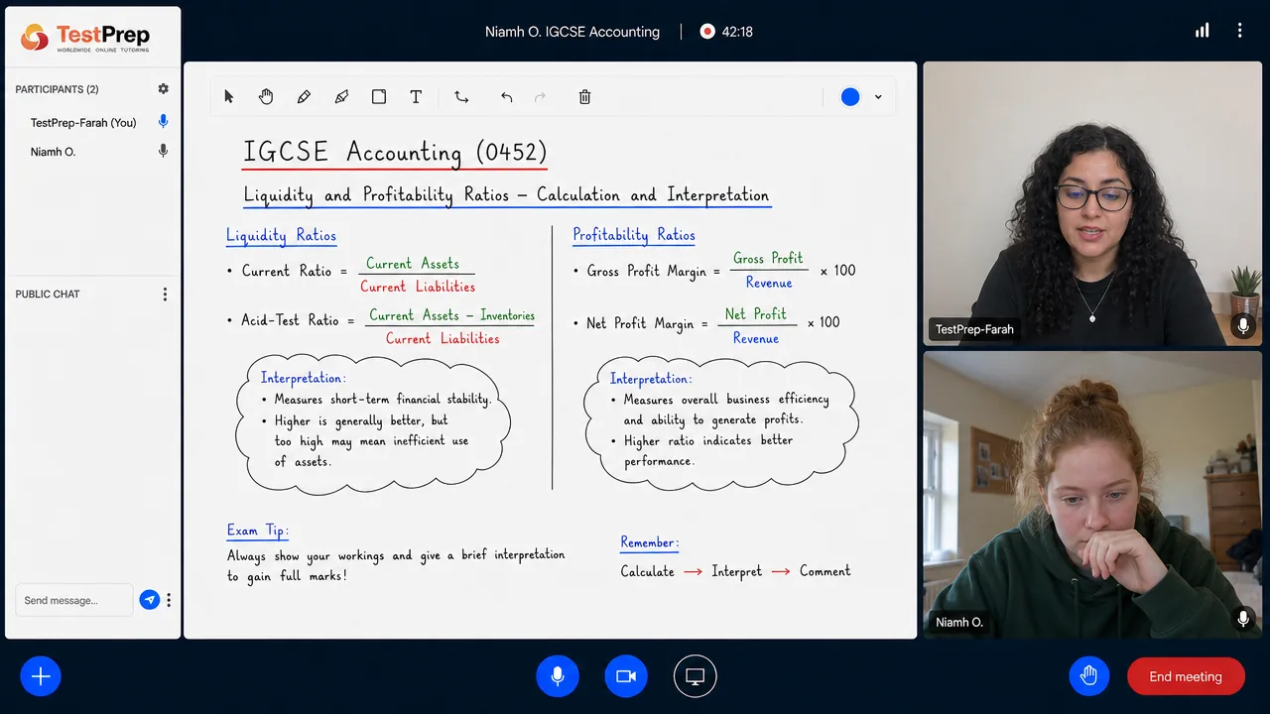Select the pointer arrow tool
Image resolution: width=1270 pixels, height=714 pixels.
point(229,96)
